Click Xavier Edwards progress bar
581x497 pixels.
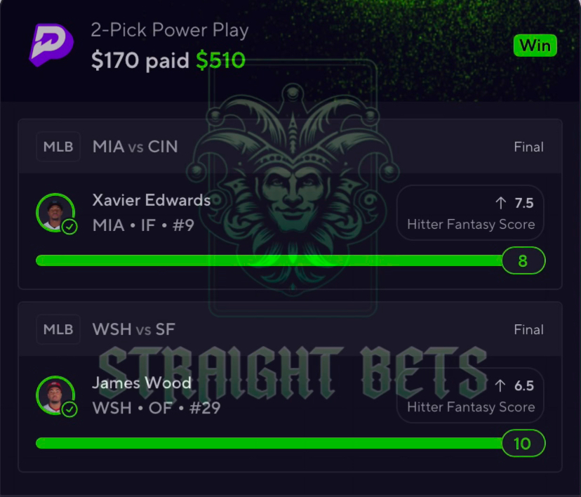(x=269, y=260)
